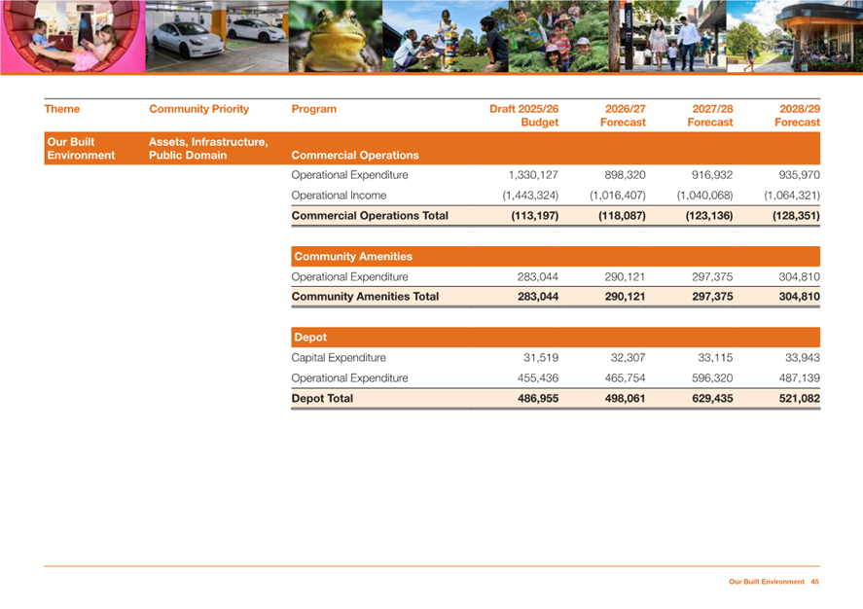Click the Community Amenities section heading
Image resolution: width=863 pixels, height=609 pixels.
(353, 257)
